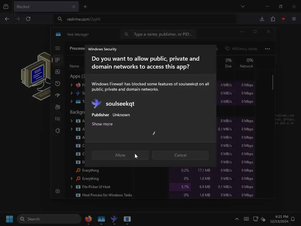This screenshot has height=226, width=301.
Task: Switch to Firefox from the taskbar
Action: pyautogui.click(x=88, y=219)
